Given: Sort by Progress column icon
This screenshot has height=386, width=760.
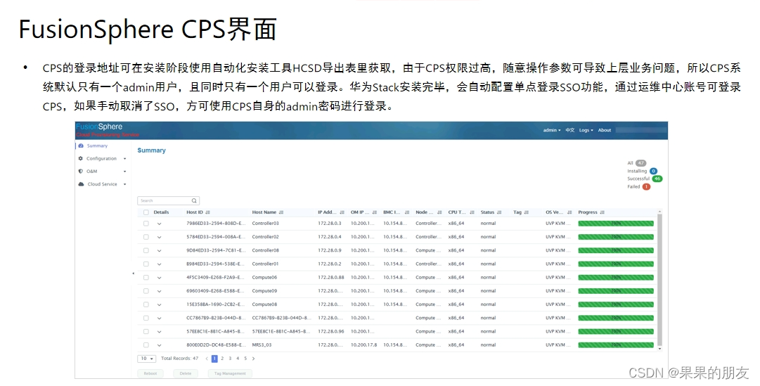Looking at the screenshot, I should (603, 212).
